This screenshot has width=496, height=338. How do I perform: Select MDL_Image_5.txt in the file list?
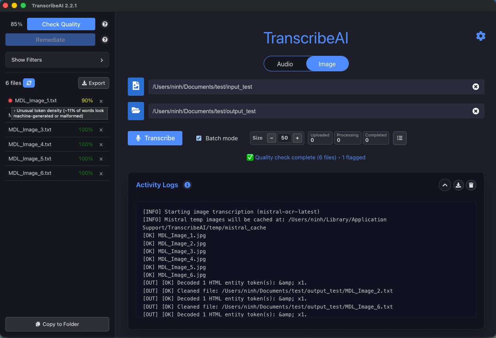click(x=30, y=159)
